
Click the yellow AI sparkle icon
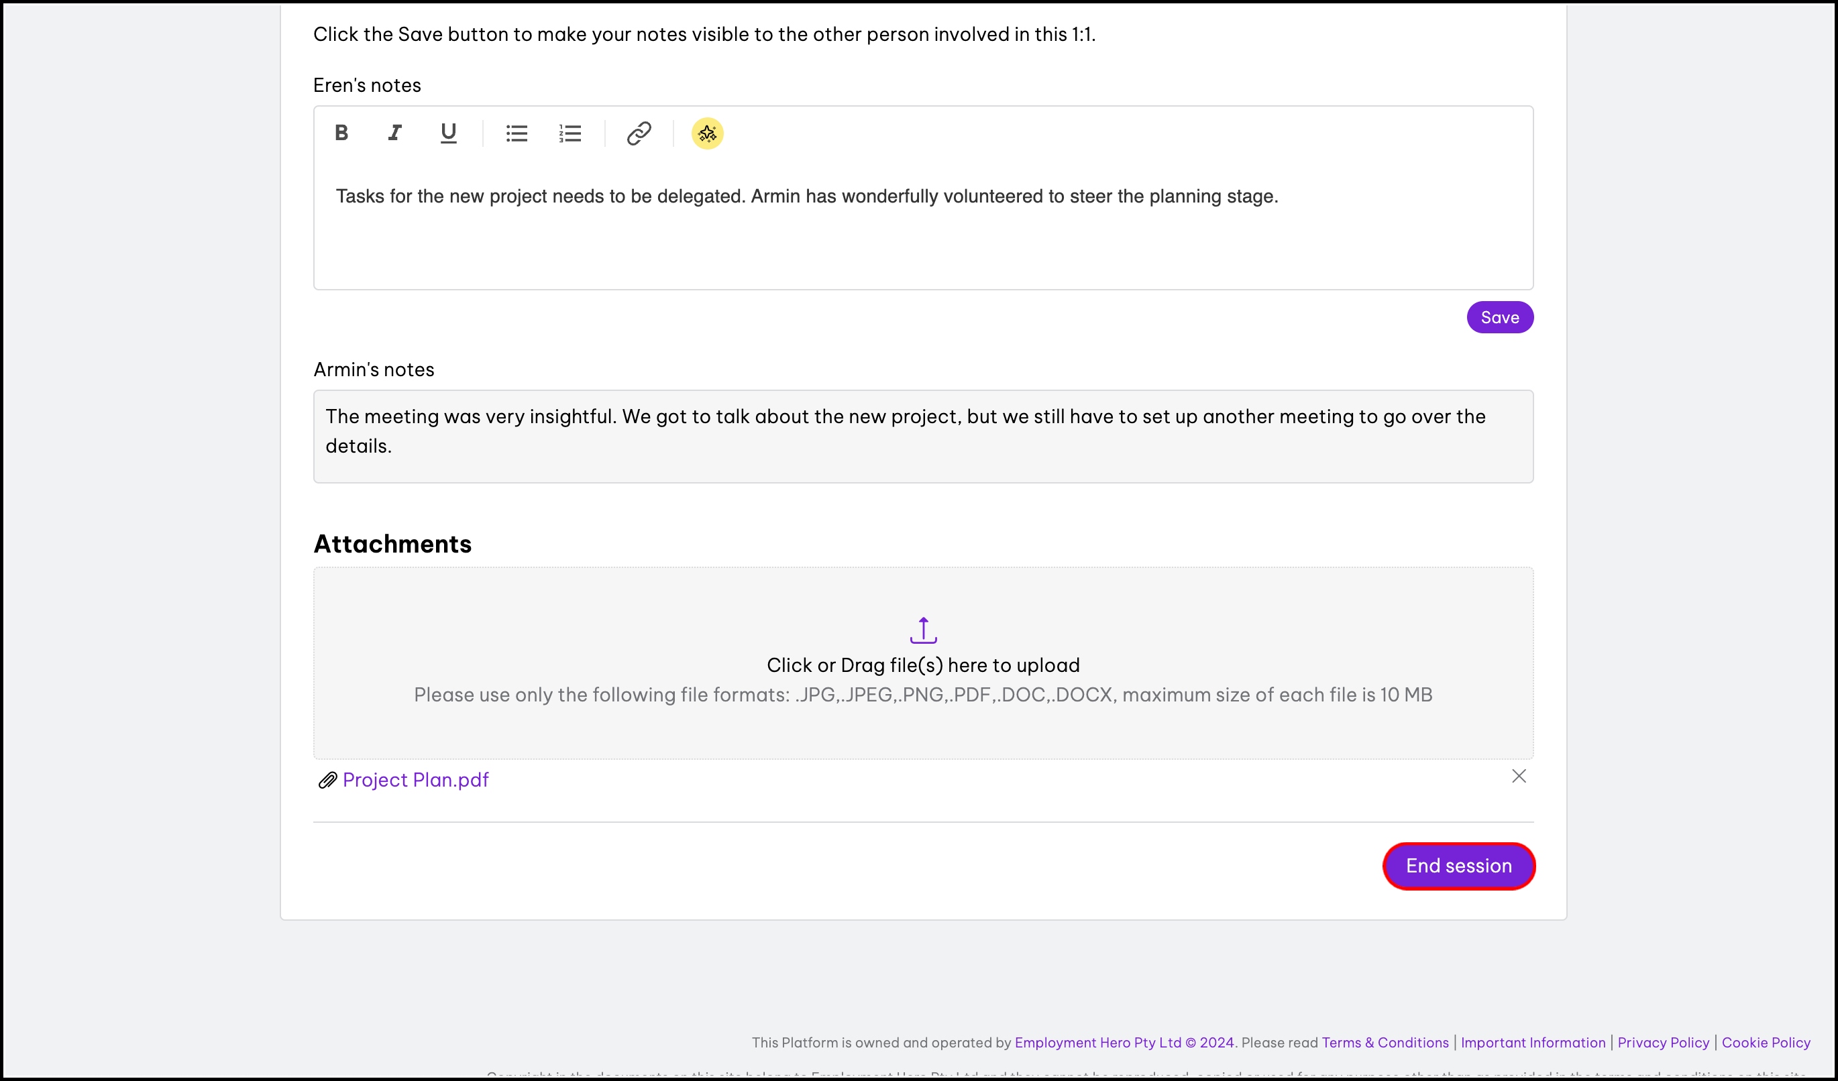click(707, 133)
